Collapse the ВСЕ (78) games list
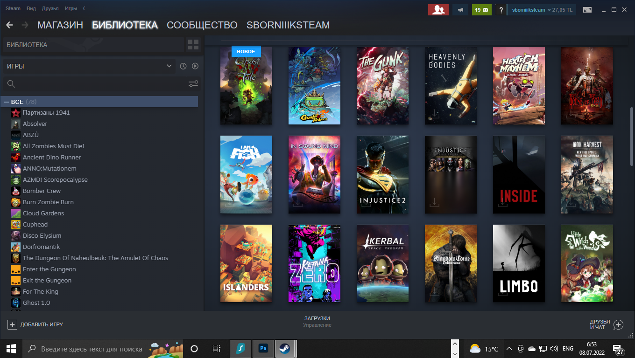Screen dimensions: 635x358 (7, 102)
